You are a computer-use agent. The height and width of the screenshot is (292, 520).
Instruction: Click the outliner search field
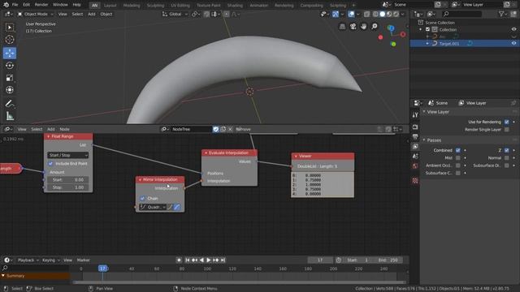click(x=462, y=14)
